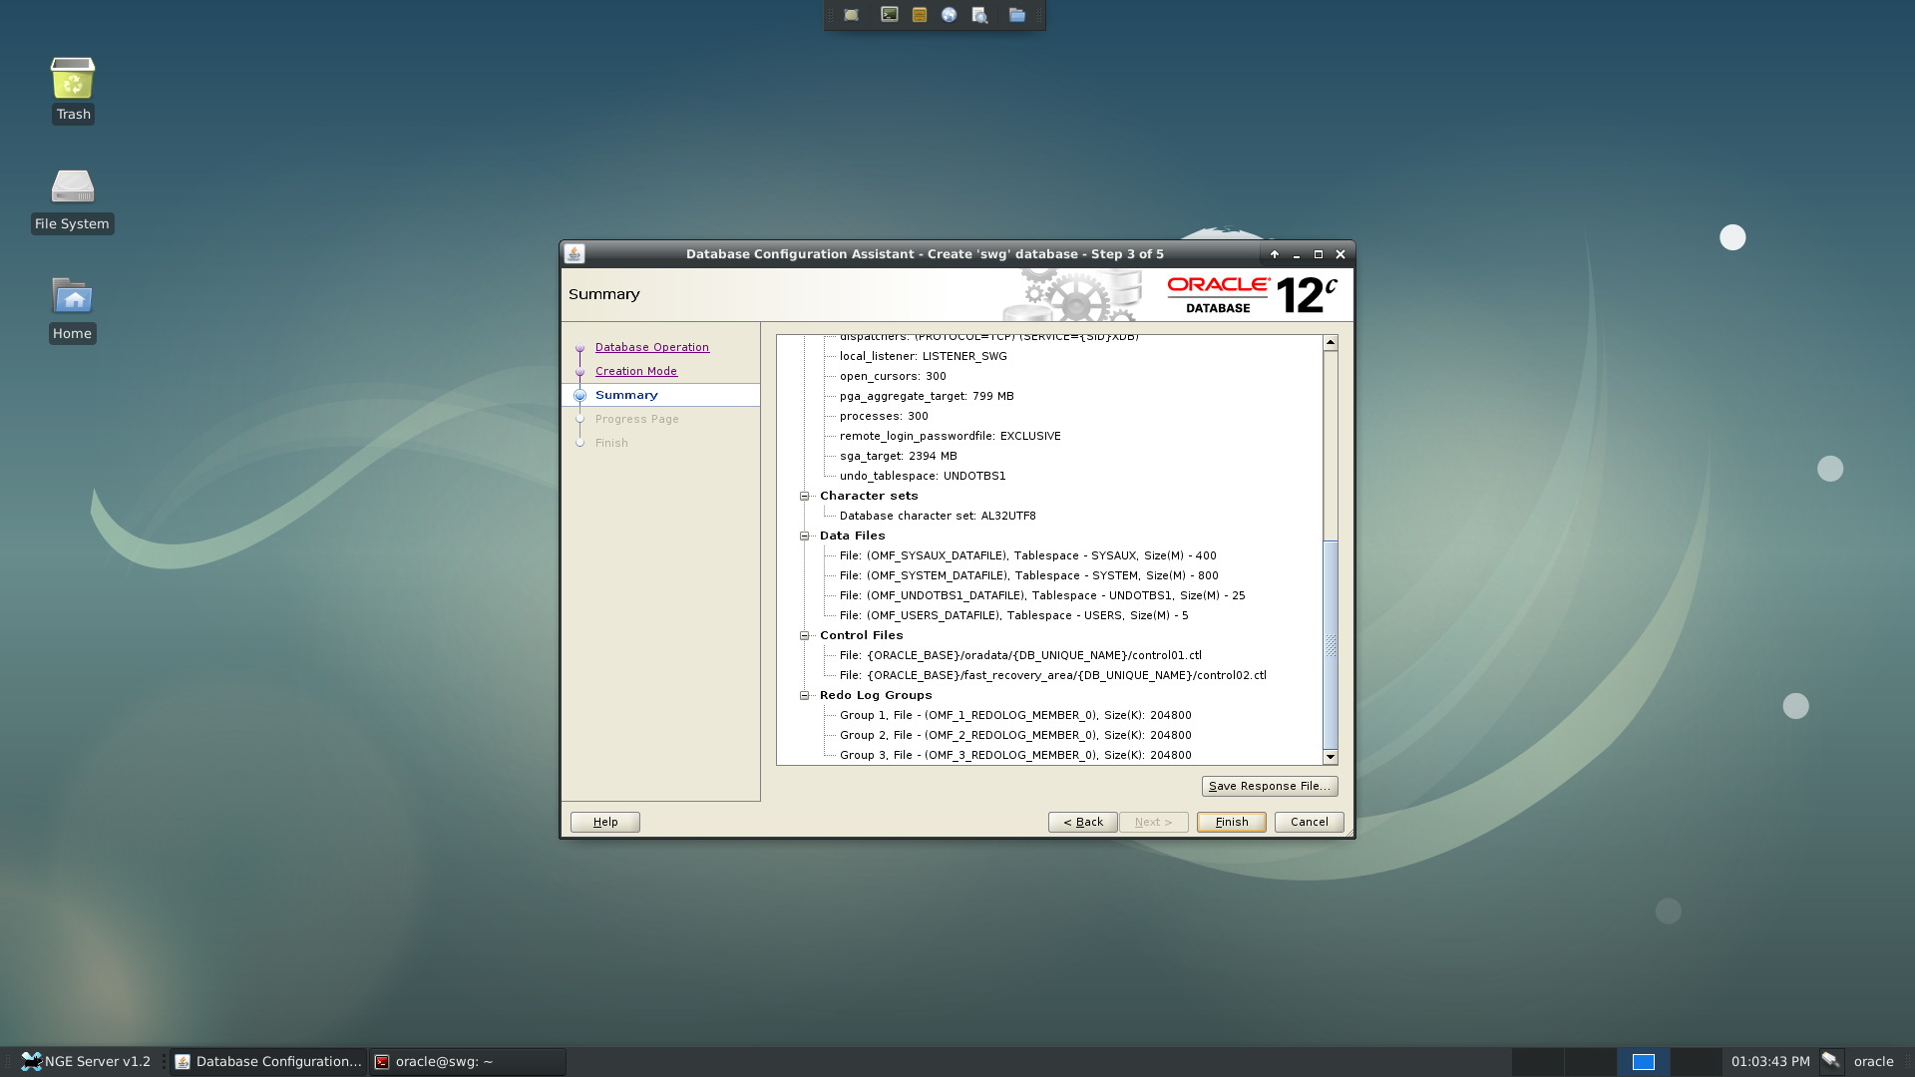Open the terminal emulator from top panel

pos(889,15)
